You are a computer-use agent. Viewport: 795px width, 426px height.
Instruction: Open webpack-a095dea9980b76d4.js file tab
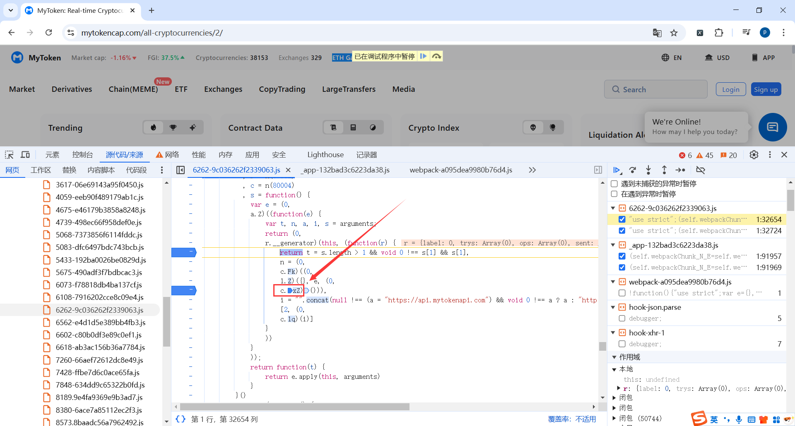461,170
